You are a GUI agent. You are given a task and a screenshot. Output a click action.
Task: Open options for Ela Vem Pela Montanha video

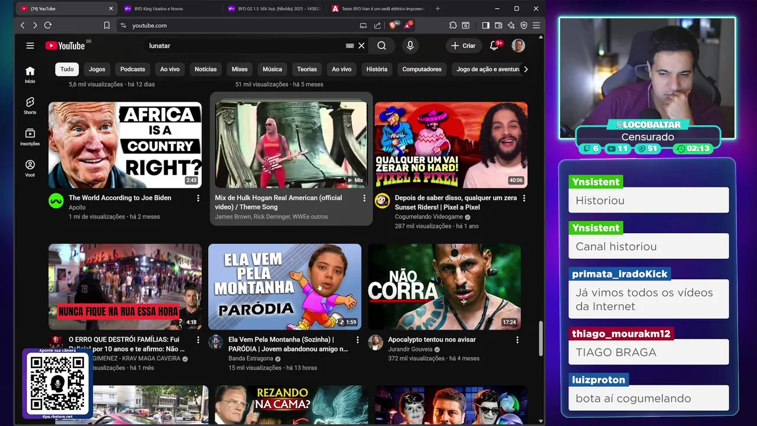357,340
